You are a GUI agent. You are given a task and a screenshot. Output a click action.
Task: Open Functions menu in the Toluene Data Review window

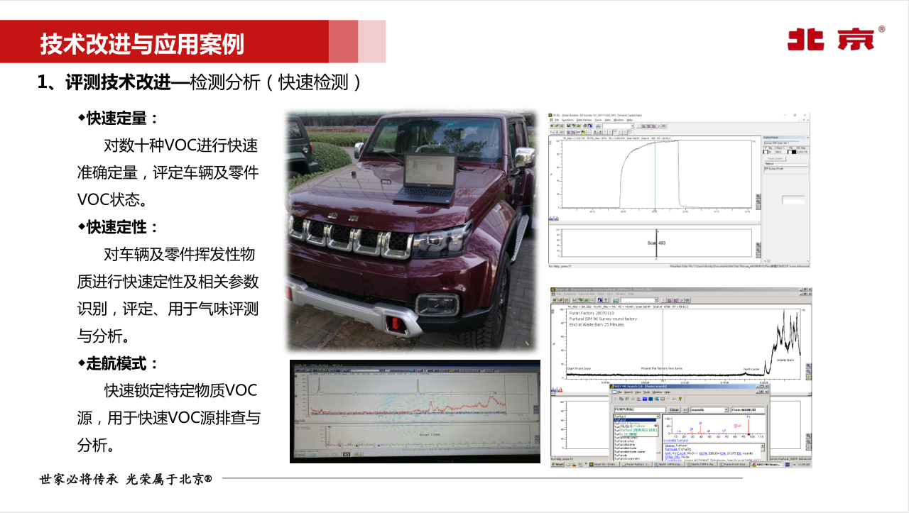(567, 120)
